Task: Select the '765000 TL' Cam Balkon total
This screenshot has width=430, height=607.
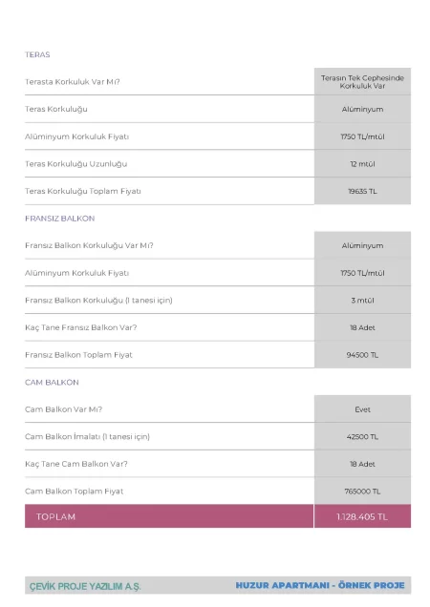Action: coord(362,491)
